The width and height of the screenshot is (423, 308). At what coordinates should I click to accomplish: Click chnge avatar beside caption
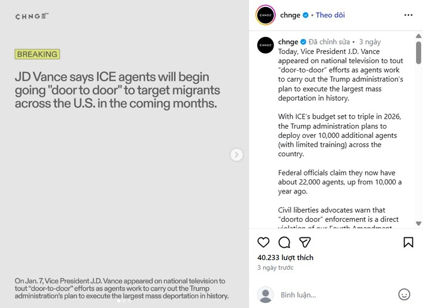pos(265,45)
